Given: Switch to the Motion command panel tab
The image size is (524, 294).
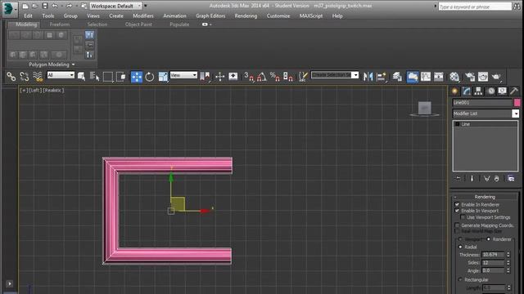Looking at the screenshot, I should coord(490,91).
